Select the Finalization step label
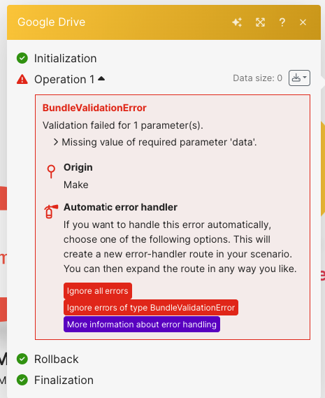The height and width of the screenshot is (398, 325). click(x=64, y=380)
